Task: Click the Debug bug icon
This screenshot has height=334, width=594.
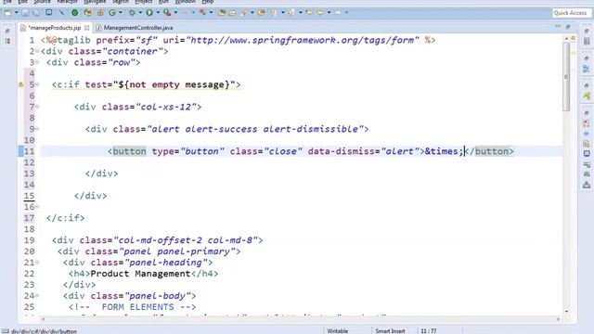Action: point(132,13)
